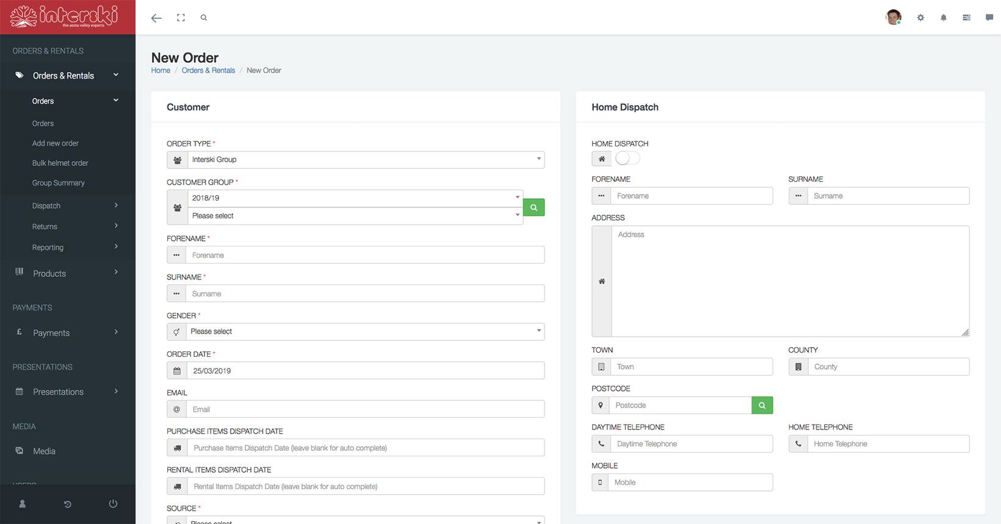Screen dimensions: 1001x524
Task: Click the back arrow icon in top bar
Action: coord(156,18)
